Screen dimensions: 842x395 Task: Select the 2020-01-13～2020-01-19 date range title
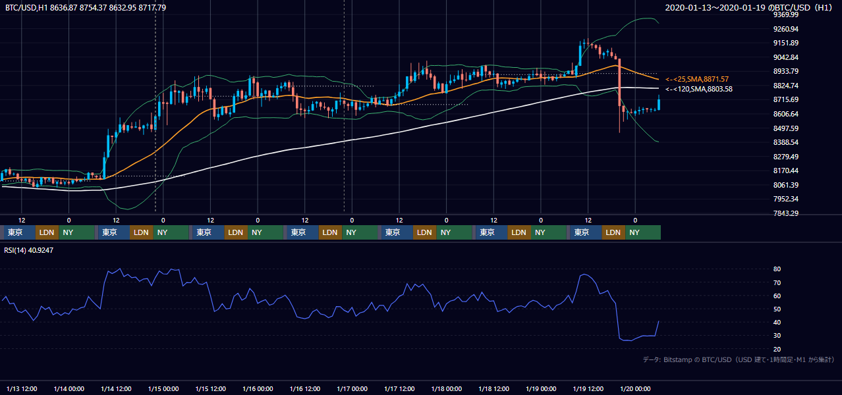coord(749,7)
